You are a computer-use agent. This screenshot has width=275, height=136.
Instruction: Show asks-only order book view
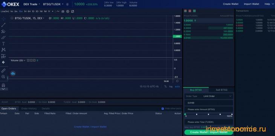point(190,11)
